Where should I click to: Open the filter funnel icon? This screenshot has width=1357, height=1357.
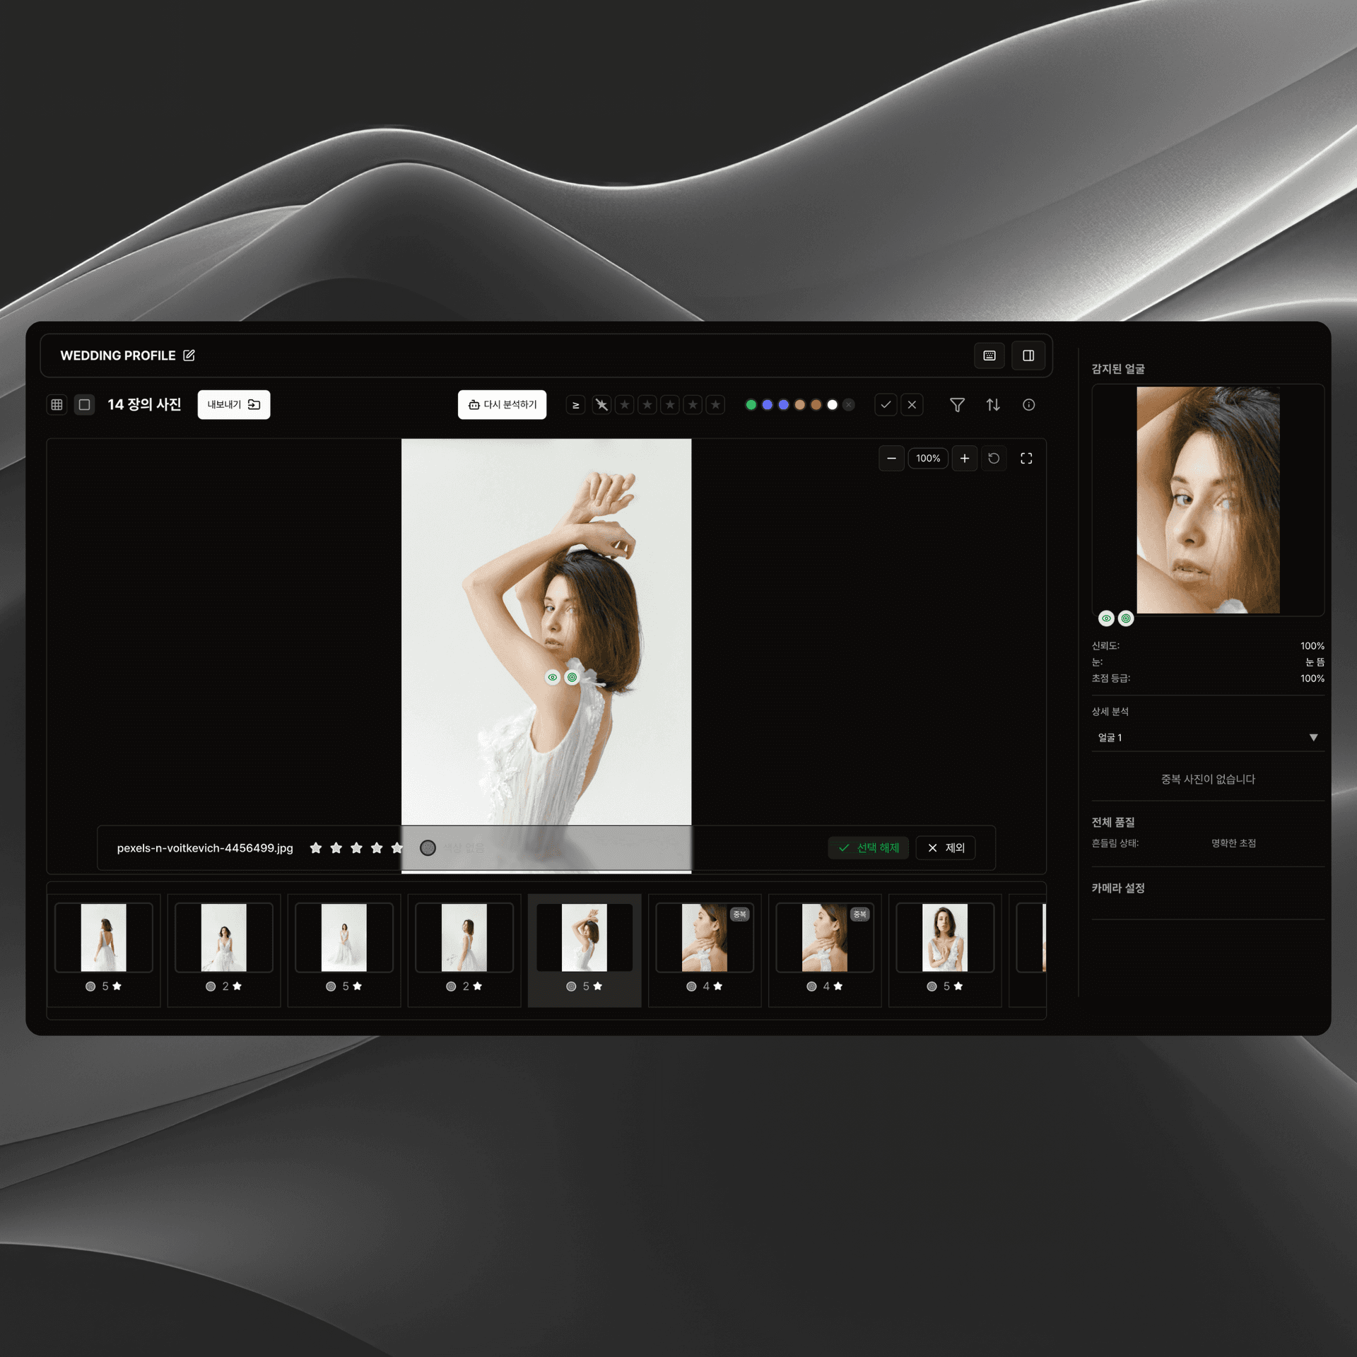[957, 404]
